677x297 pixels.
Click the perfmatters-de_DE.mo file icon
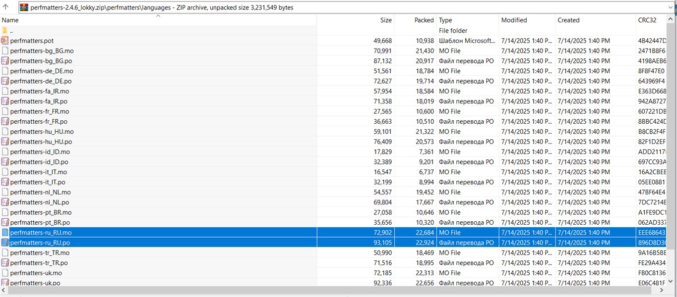5,71
